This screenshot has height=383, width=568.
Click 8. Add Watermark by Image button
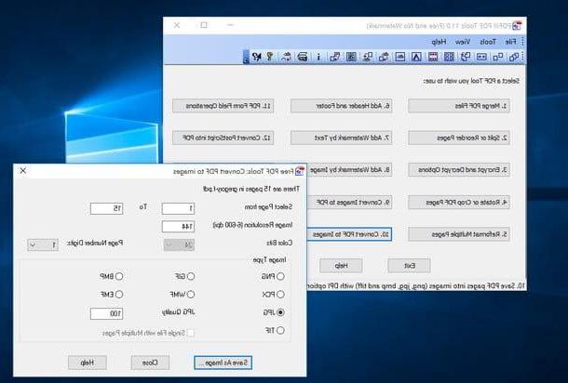(349, 169)
